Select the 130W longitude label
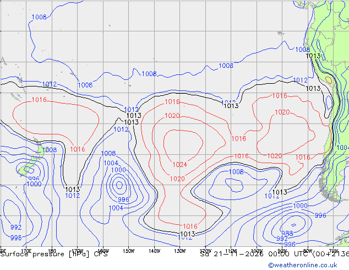Screen dimensions: 349x270 pyautogui.click(x=180, y=251)
